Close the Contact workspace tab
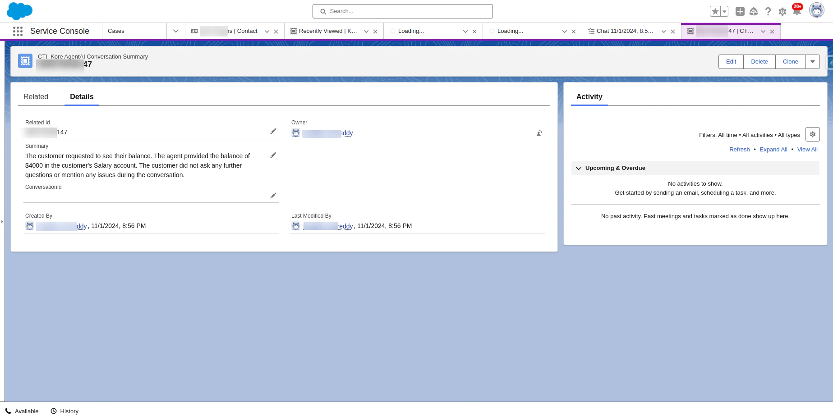 276,32
